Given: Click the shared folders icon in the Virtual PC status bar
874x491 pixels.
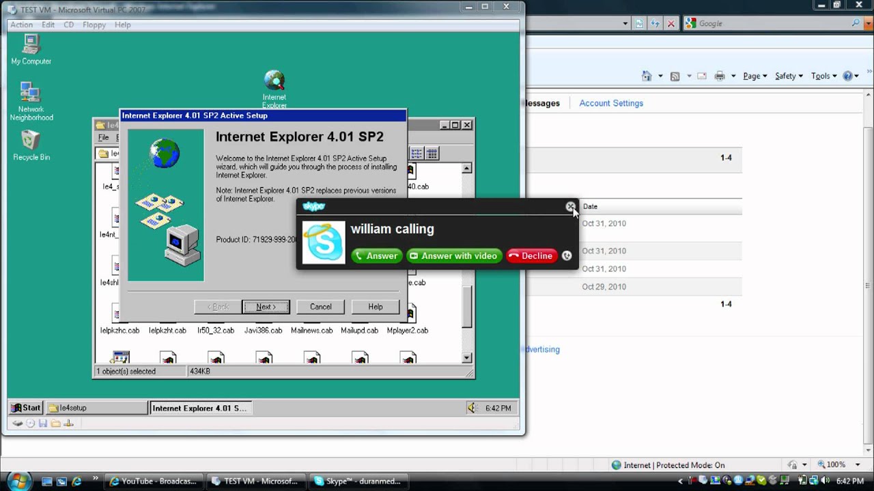Looking at the screenshot, I should pyautogui.click(x=55, y=423).
